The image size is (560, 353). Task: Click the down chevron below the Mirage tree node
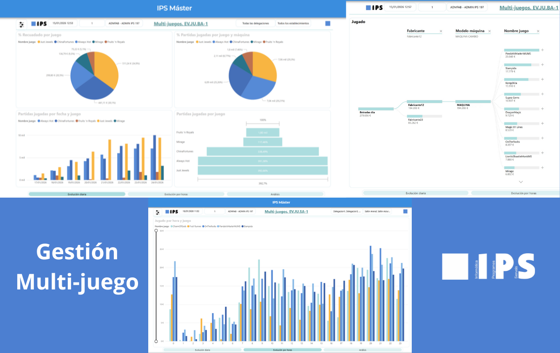coord(521,182)
